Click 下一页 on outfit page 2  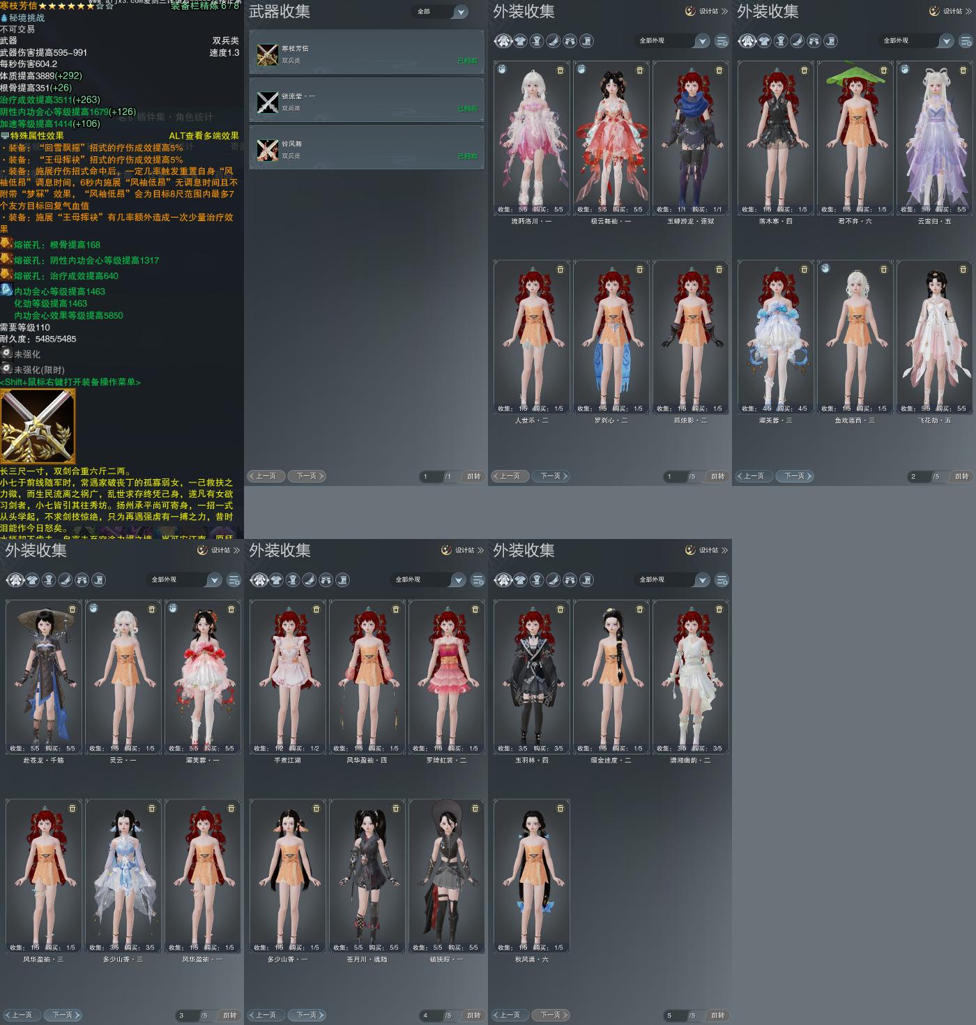pyautogui.click(x=794, y=476)
